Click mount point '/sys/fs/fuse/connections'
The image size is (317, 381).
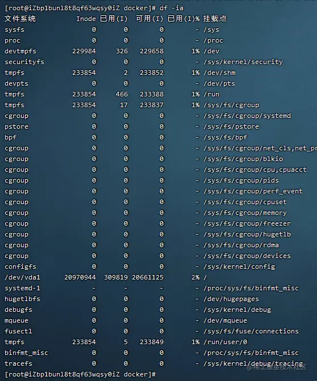click(x=251, y=331)
